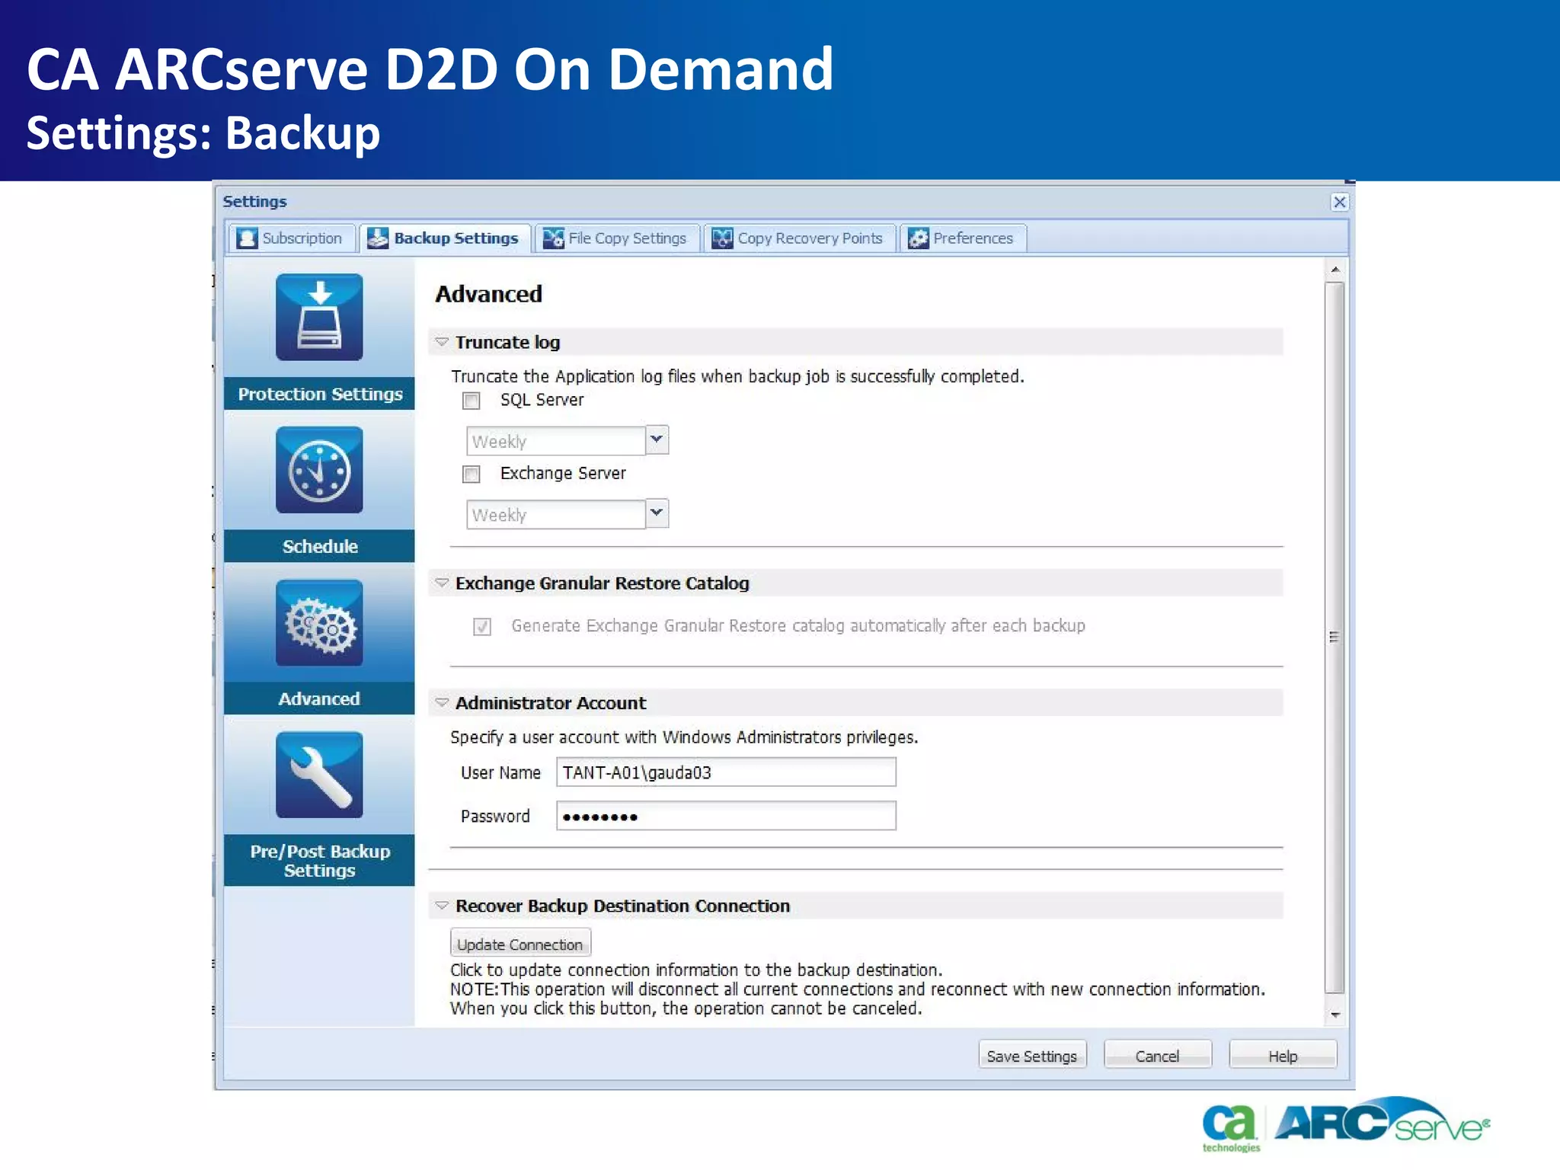The height and width of the screenshot is (1170, 1560).
Task: Switch to the Backup Settings tab
Action: click(x=445, y=238)
